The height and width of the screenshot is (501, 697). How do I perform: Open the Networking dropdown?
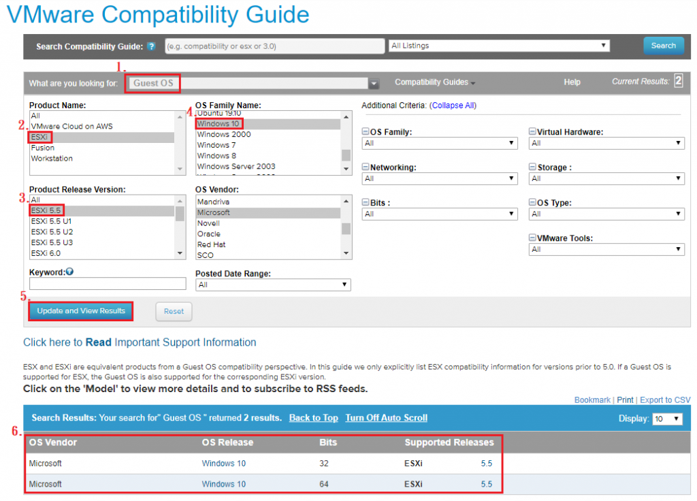coord(440,179)
